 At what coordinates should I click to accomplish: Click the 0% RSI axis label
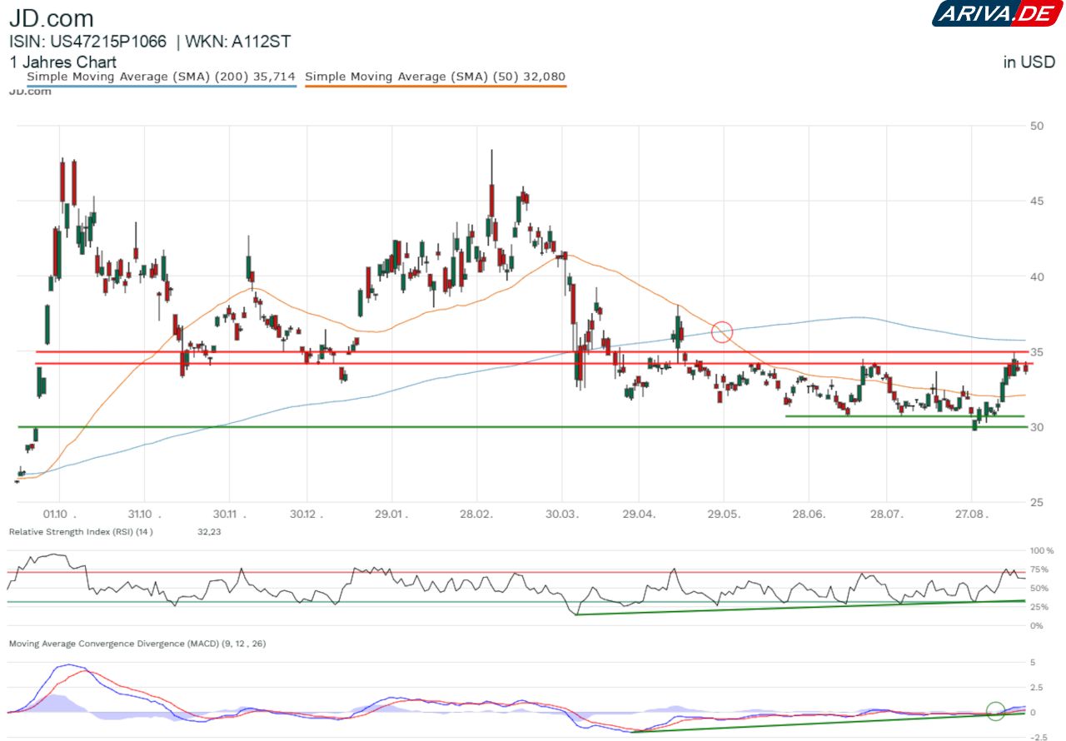1037,625
